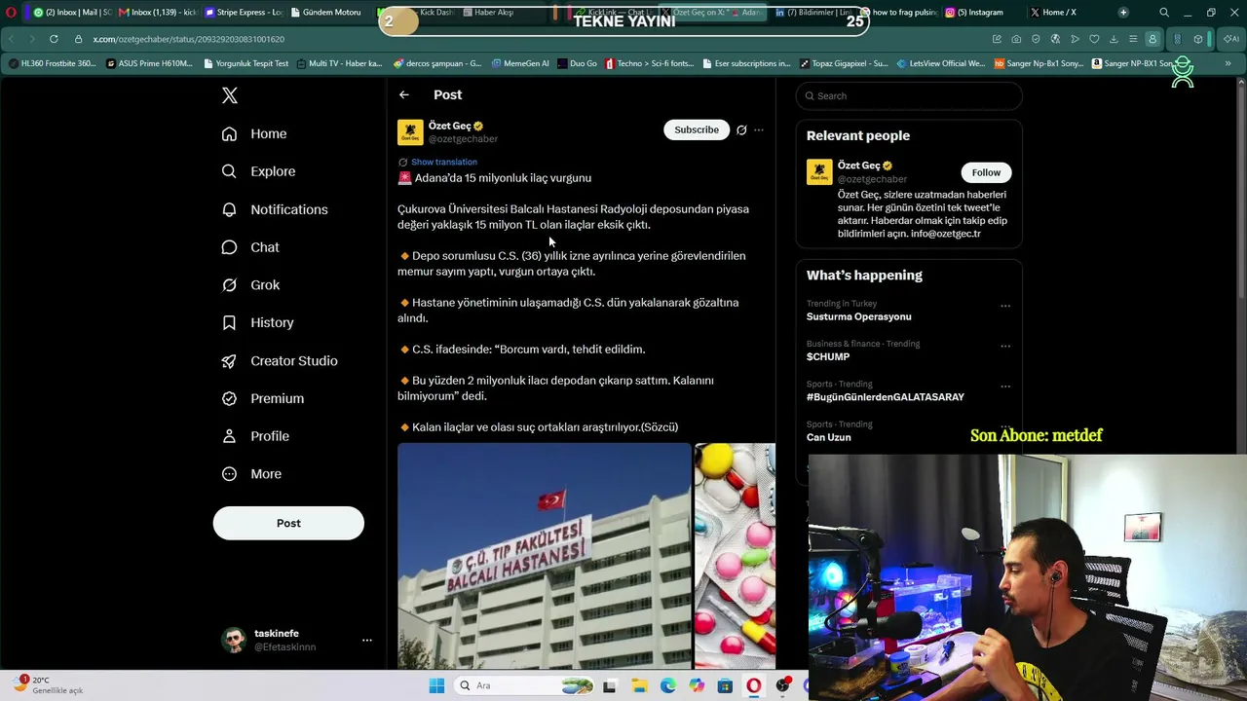1247x701 pixels.
Task: Open Premium in the left sidebar
Action: [263, 398]
